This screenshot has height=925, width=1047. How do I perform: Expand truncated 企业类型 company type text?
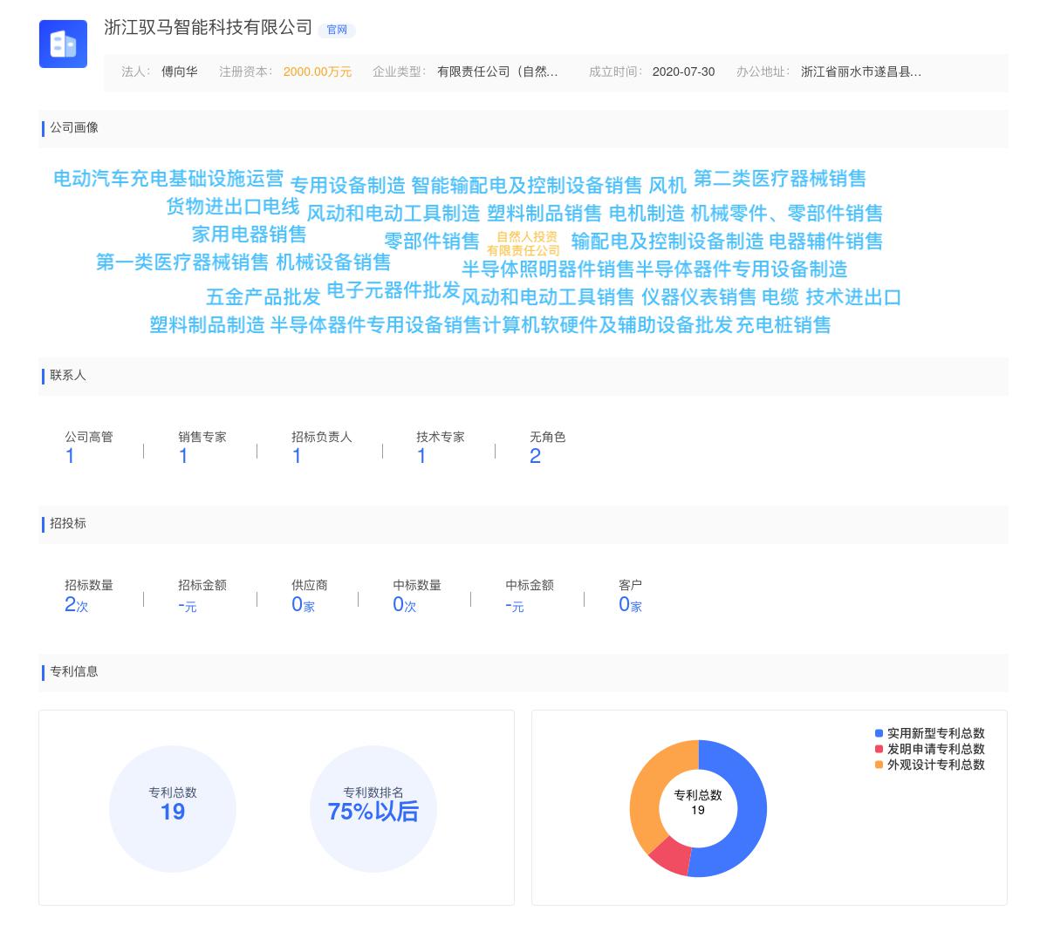[497, 71]
